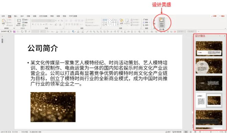Open the File (文件) menu

click(x=3, y=16)
